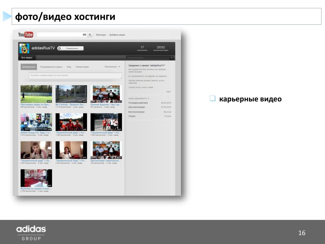Open the 'Обучающее видео по бутс' video thumbnail
This screenshot has width=325, height=244.
36,94
